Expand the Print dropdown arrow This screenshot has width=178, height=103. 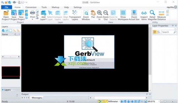click(x=33, y=19)
